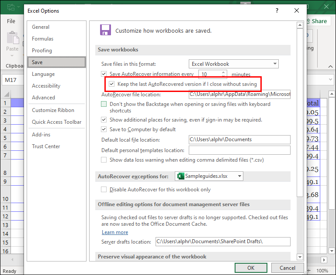Click the OK button
This screenshot has width=336, height=275.
(x=251, y=268)
